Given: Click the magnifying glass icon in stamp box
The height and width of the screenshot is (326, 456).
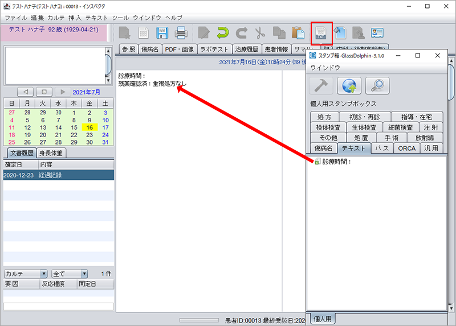Looking at the screenshot, I should pos(377,85).
